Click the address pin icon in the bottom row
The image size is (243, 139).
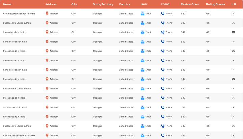(47, 135)
